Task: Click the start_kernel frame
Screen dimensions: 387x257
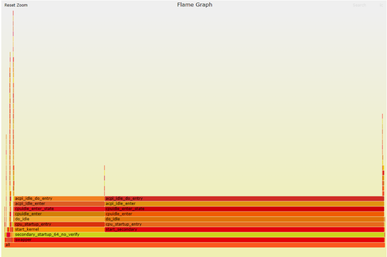Action: pos(59,230)
